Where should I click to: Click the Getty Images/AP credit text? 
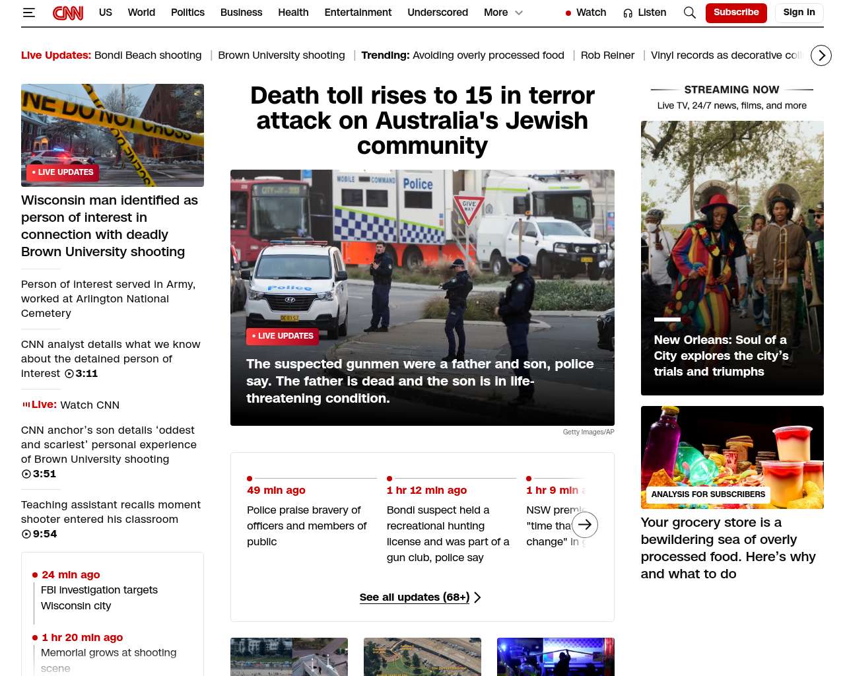coord(588,432)
